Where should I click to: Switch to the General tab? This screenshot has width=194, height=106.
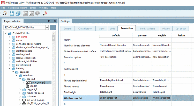[68, 28]
